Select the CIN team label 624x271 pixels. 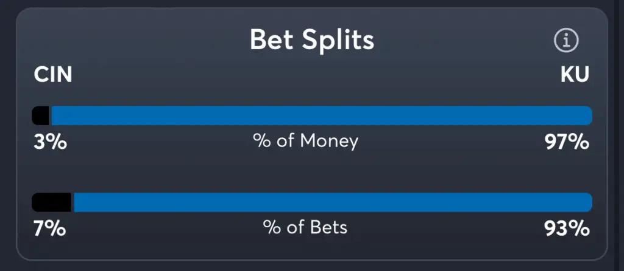click(x=53, y=75)
